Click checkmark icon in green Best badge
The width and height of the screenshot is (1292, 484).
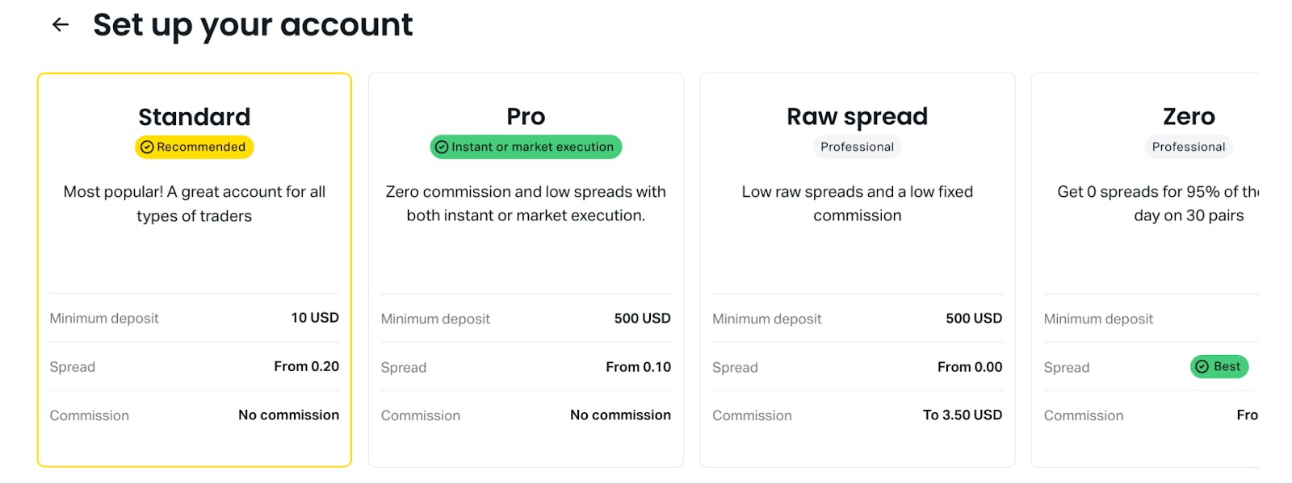(1202, 366)
